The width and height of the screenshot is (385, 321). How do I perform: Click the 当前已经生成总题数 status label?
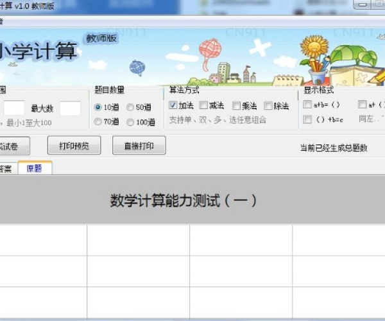[x=334, y=148]
